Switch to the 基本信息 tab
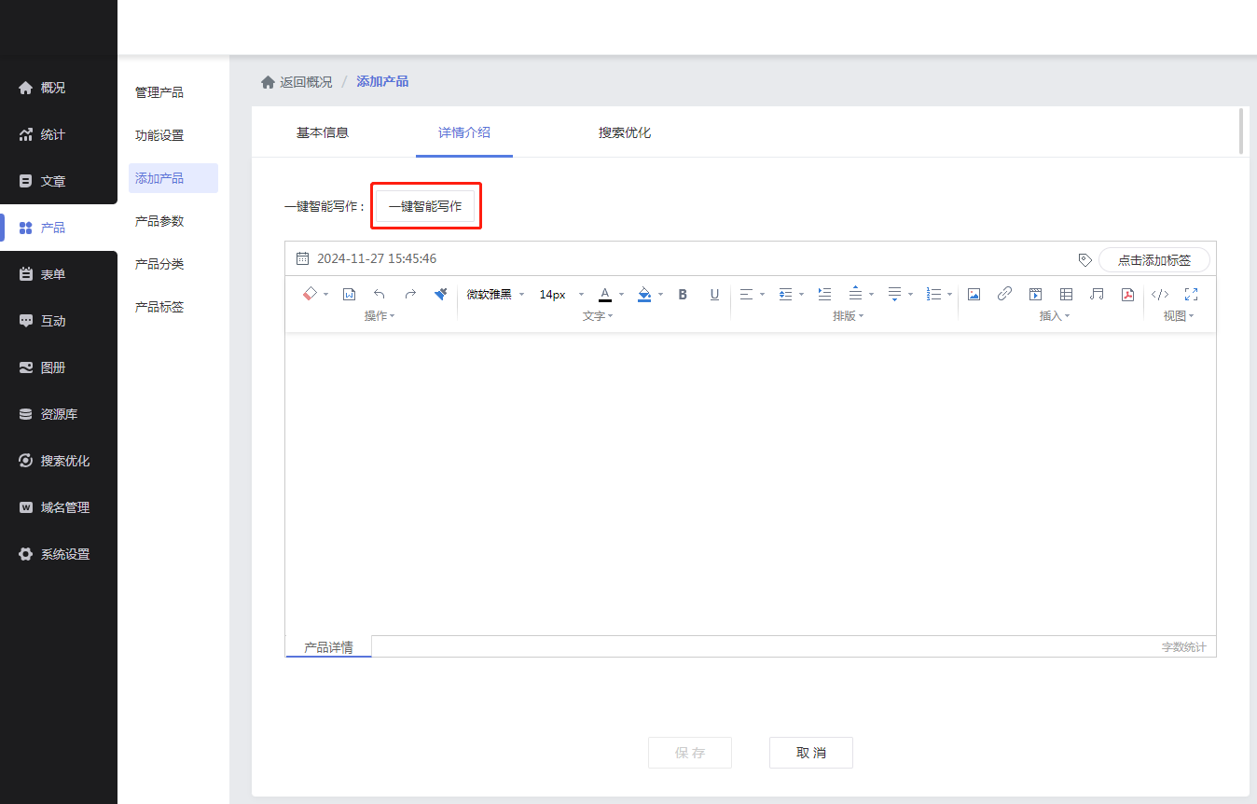 323,132
